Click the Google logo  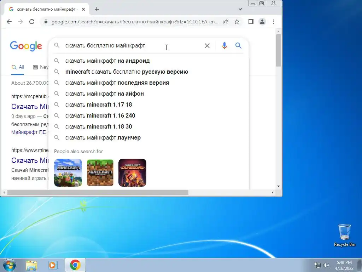click(26, 46)
